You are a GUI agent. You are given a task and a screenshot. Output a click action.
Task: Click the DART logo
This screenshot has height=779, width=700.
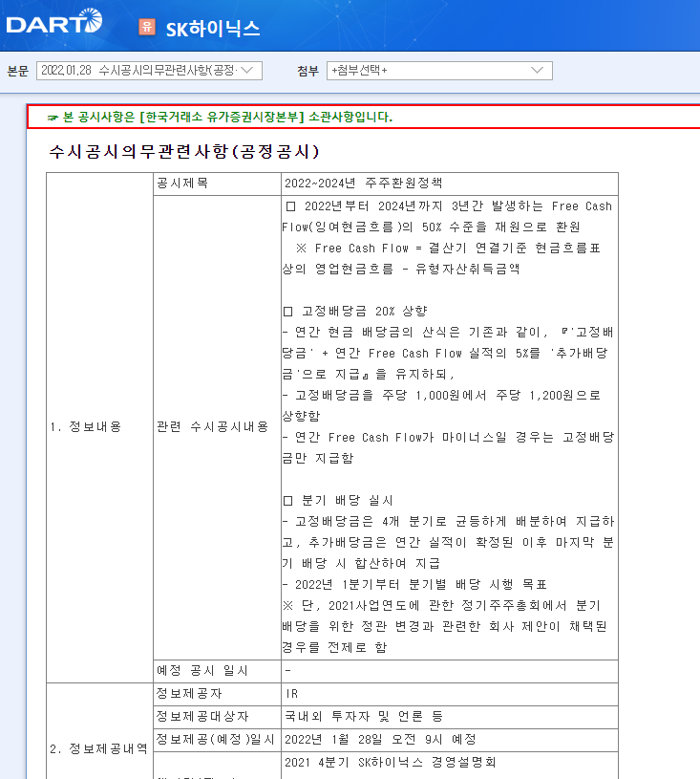point(54,22)
